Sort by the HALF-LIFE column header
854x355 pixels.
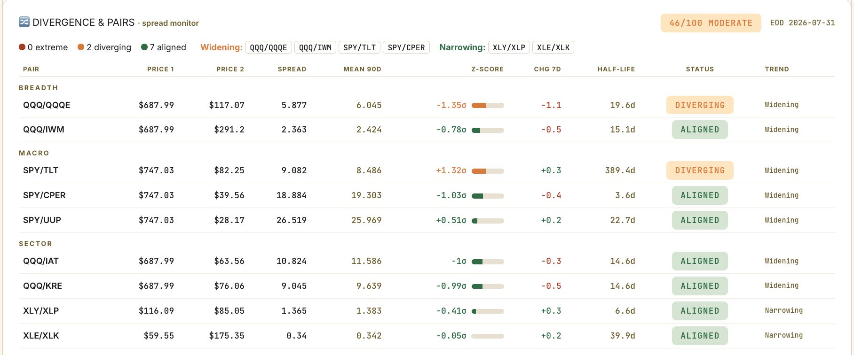[x=616, y=69]
